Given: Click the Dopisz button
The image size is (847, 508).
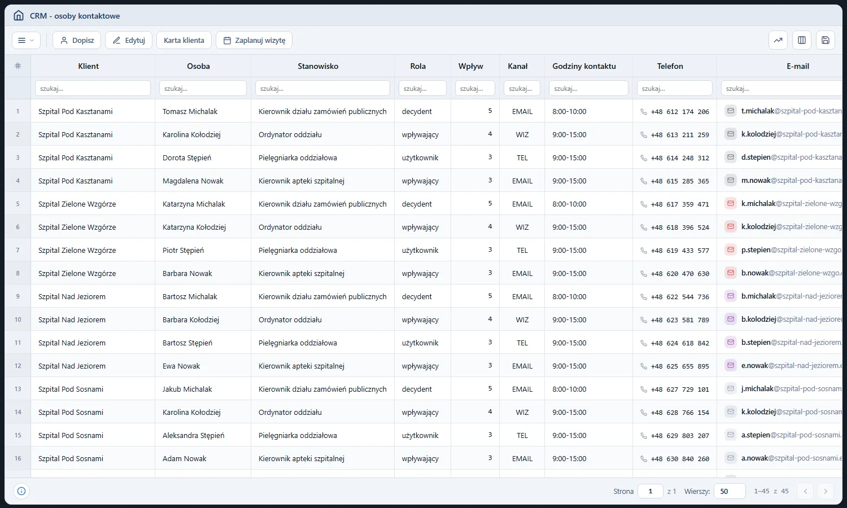Looking at the screenshot, I should click(77, 40).
